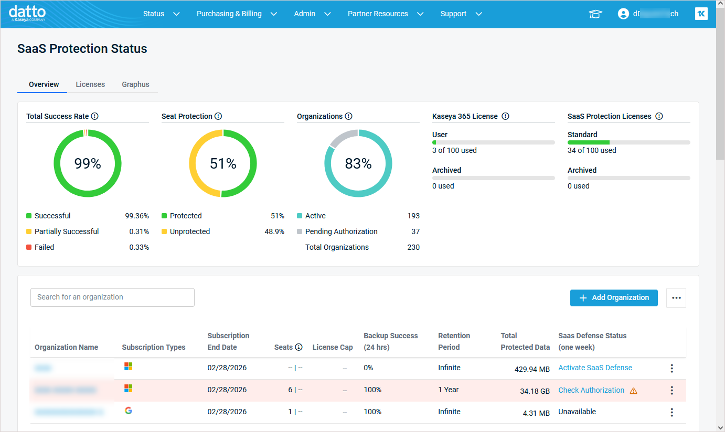Open the Partner Resources menu

pos(378,14)
